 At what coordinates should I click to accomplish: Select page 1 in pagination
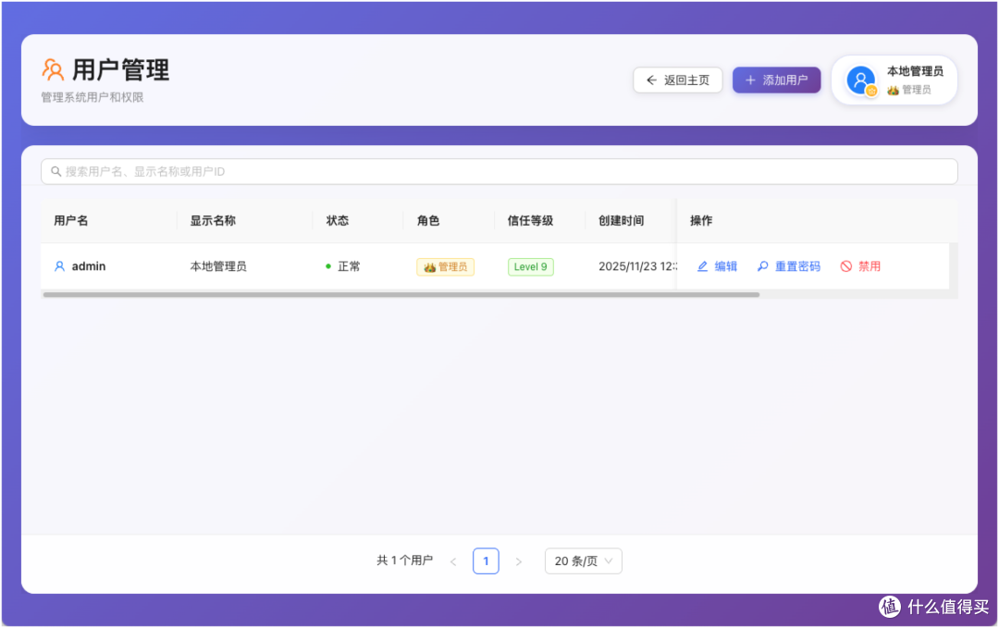486,561
